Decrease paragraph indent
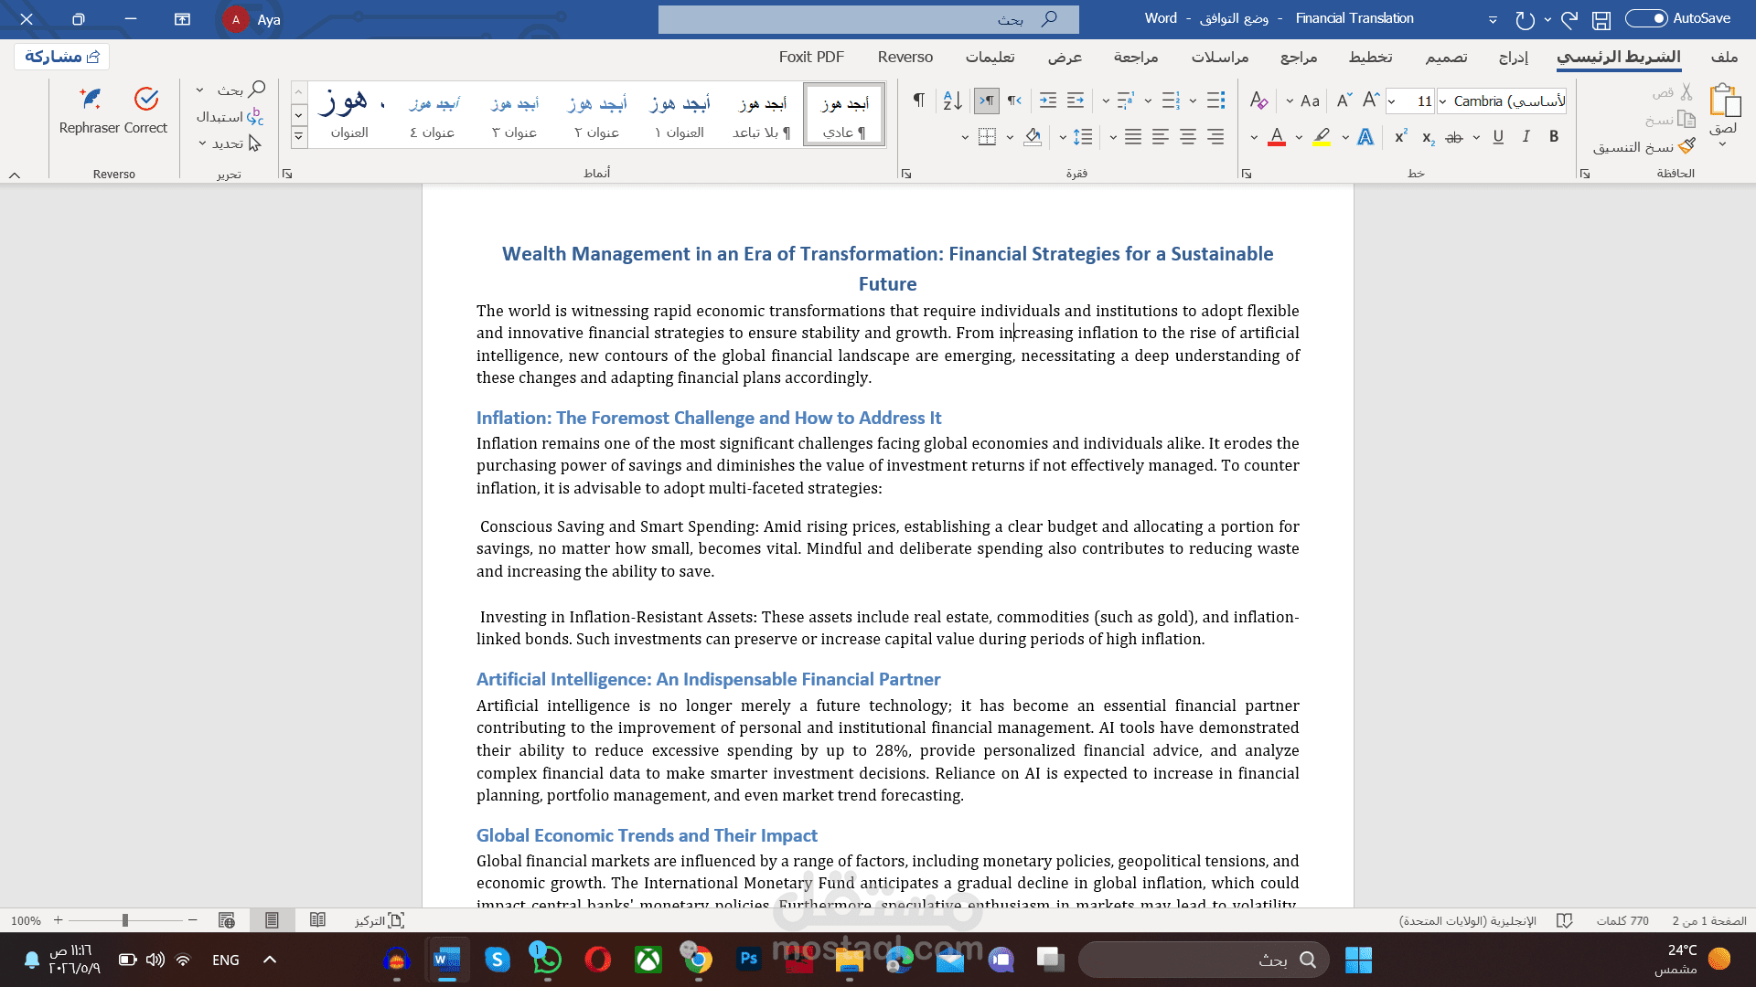 coord(1076,101)
